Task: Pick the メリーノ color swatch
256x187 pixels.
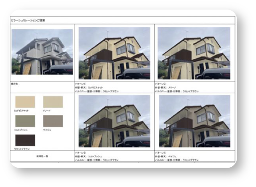Action: click(x=53, y=102)
